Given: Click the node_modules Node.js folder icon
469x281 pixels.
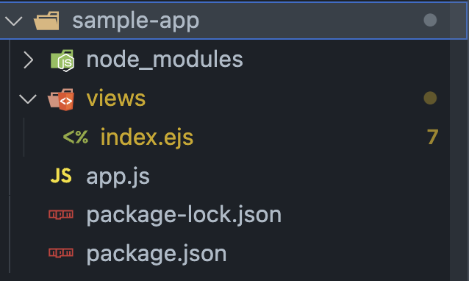Looking at the screenshot, I should tap(62, 60).
